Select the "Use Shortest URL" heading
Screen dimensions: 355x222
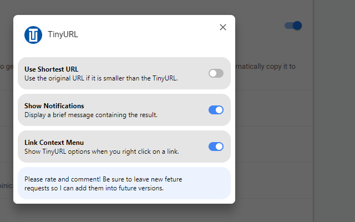click(52, 69)
